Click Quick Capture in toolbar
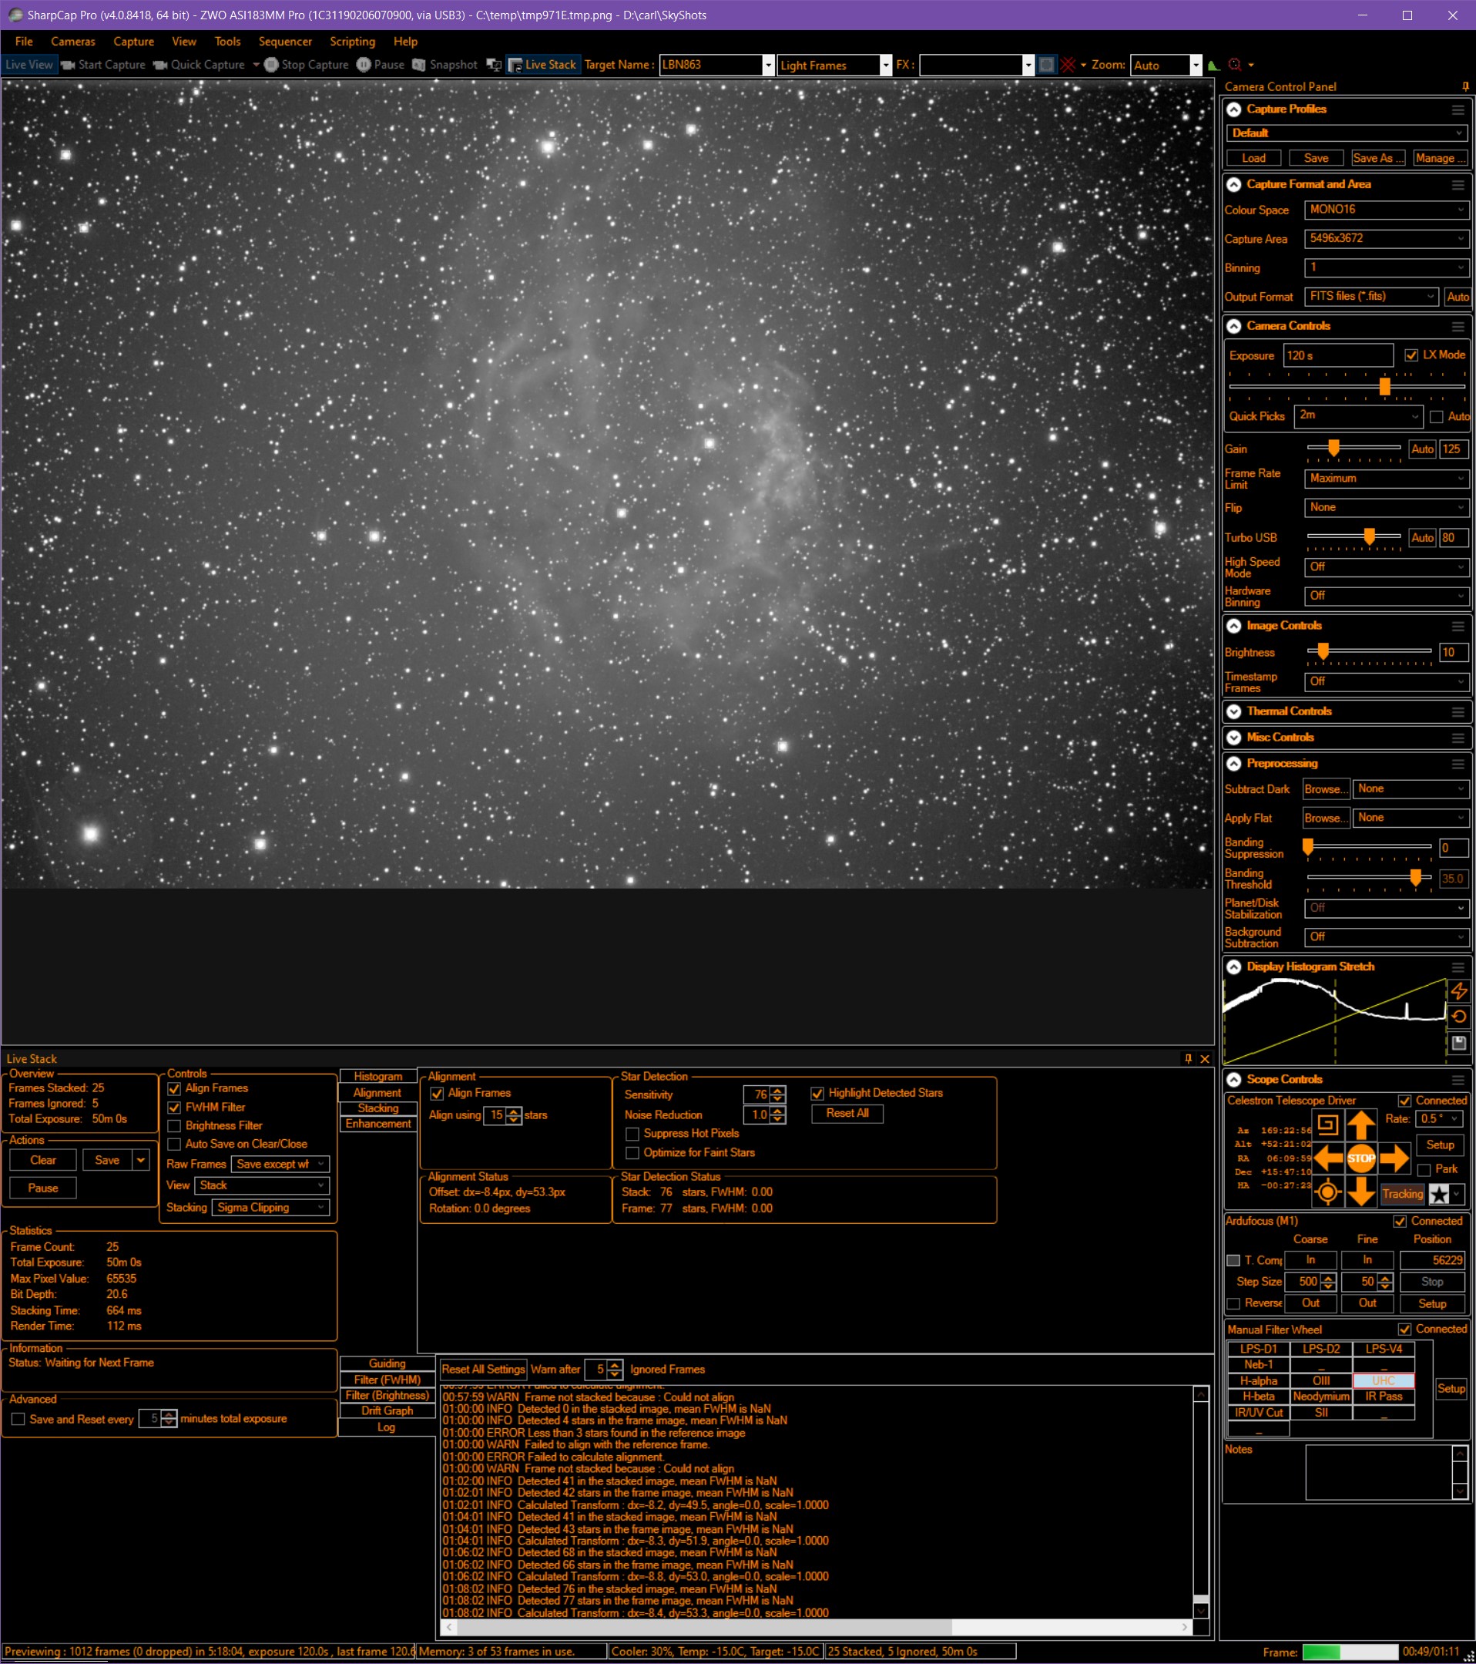 tap(200, 66)
